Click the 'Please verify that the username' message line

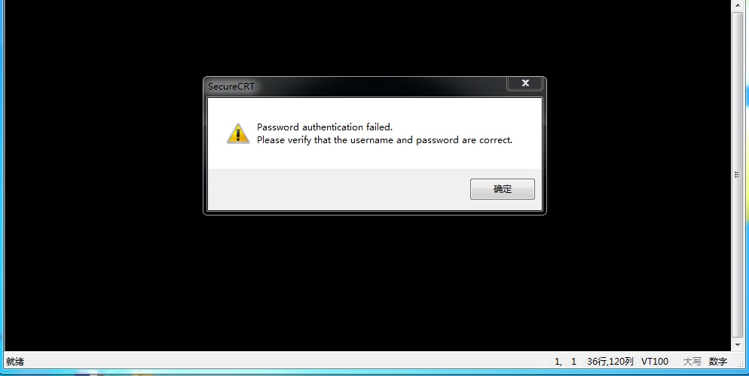tap(384, 140)
